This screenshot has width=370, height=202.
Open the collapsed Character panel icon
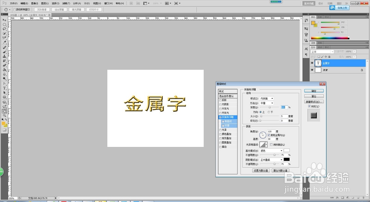click(x=306, y=49)
